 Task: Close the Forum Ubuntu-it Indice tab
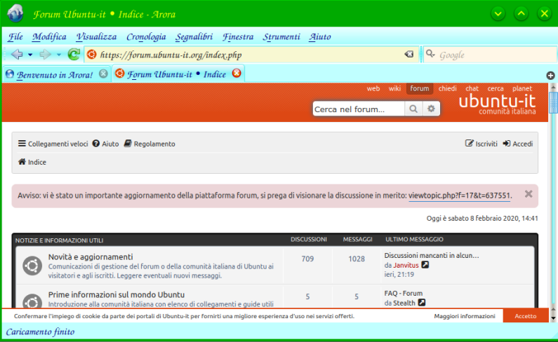click(237, 73)
